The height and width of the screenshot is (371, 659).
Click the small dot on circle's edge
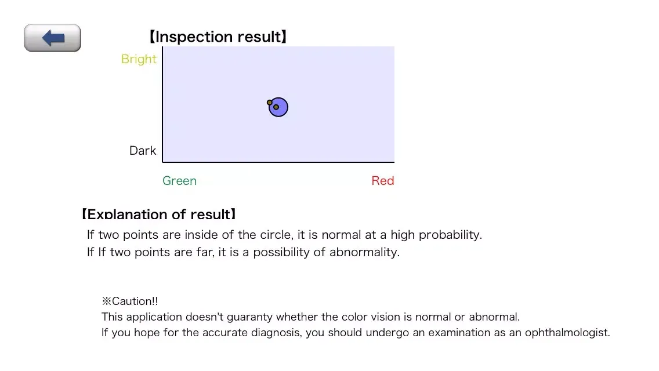click(x=269, y=103)
